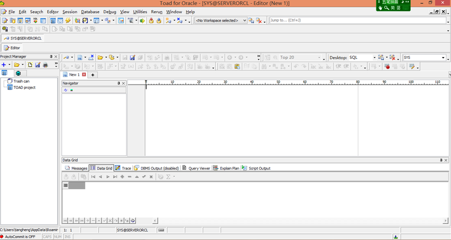This screenshot has width=451, height=240.
Task: Click the red breakpoint icon in editor toolbar
Action: click(x=387, y=67)
